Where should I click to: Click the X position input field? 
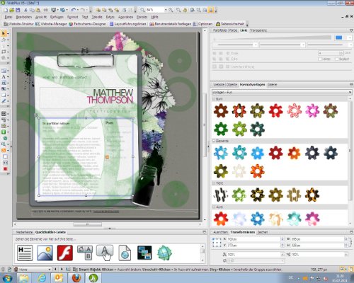click(x=254, y=239)
